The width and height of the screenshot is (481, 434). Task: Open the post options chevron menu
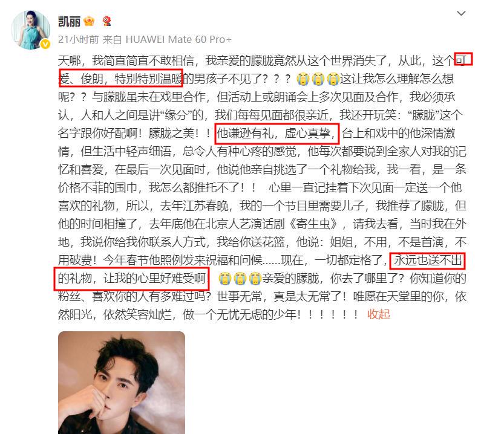tap(462, 13)
